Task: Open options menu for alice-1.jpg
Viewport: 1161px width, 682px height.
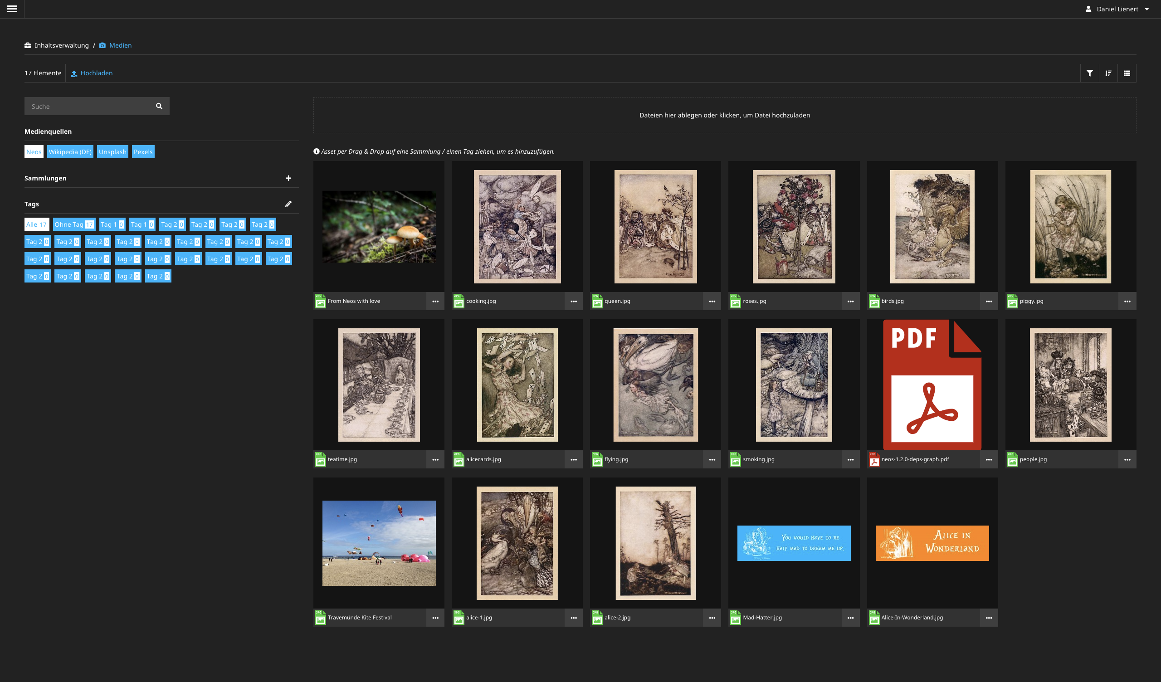Action: (574, 618)
